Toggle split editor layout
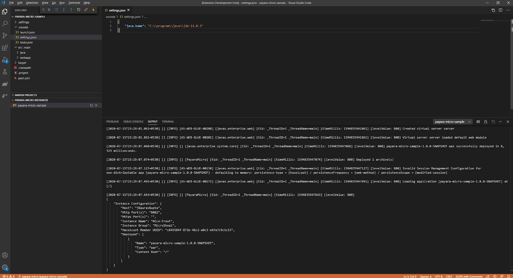 coord(500,10)
